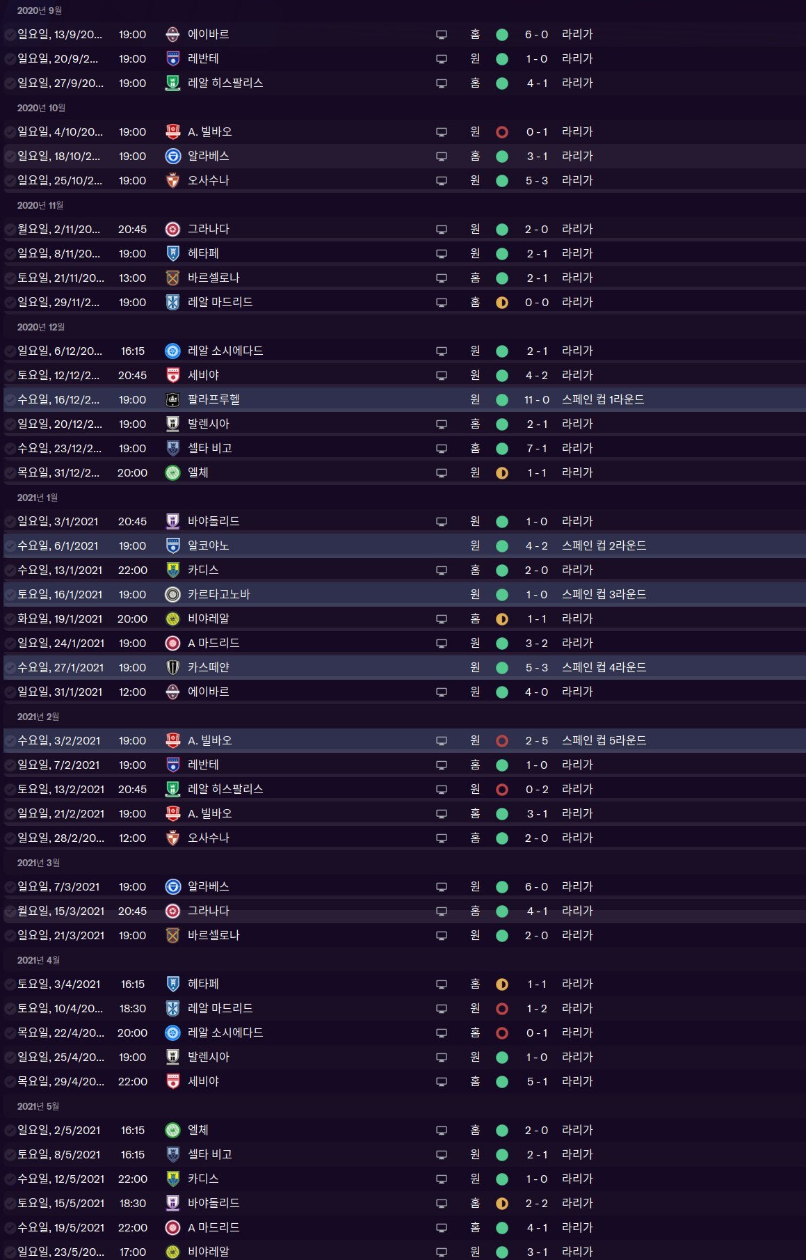Click the 바르셀로나 name in the 21/3/2021 row
This screenshot has width=806, height=1260.
tap(214, 935)
